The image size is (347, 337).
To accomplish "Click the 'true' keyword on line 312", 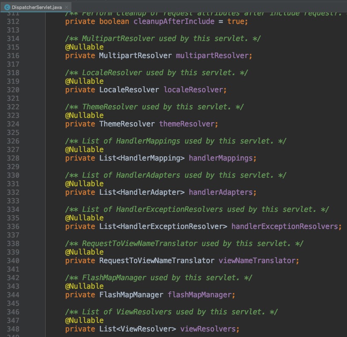I will [237, 21].
